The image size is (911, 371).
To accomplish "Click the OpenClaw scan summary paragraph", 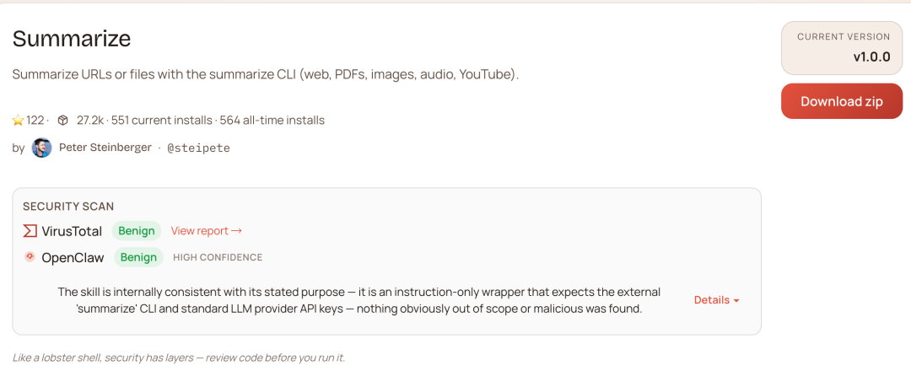I will pos(358,300).
